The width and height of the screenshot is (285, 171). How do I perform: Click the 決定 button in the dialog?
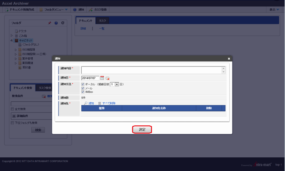click(x=142, y=130)
